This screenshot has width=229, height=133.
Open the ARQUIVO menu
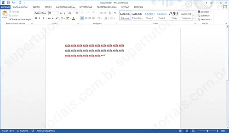(5, 7)
